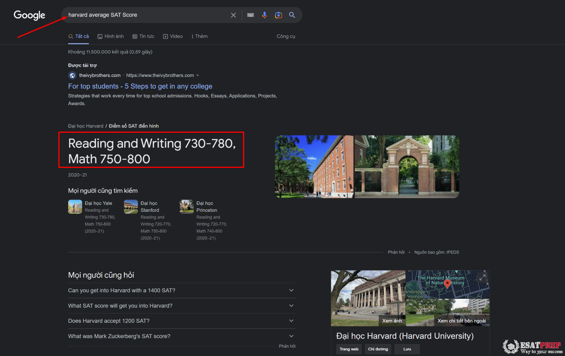Screen dimensions: 565x356
Task: Expand Can you get into Harvard with 1400 SAT
Action: point(182,290)
